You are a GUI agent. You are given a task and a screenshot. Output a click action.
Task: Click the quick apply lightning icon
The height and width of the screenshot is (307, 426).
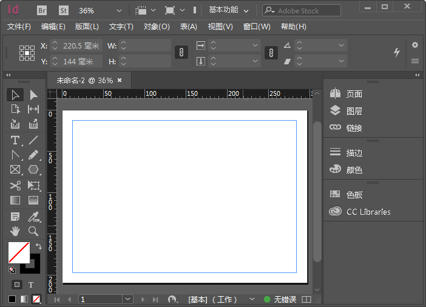pyautogui.click(x=397, y=52)
